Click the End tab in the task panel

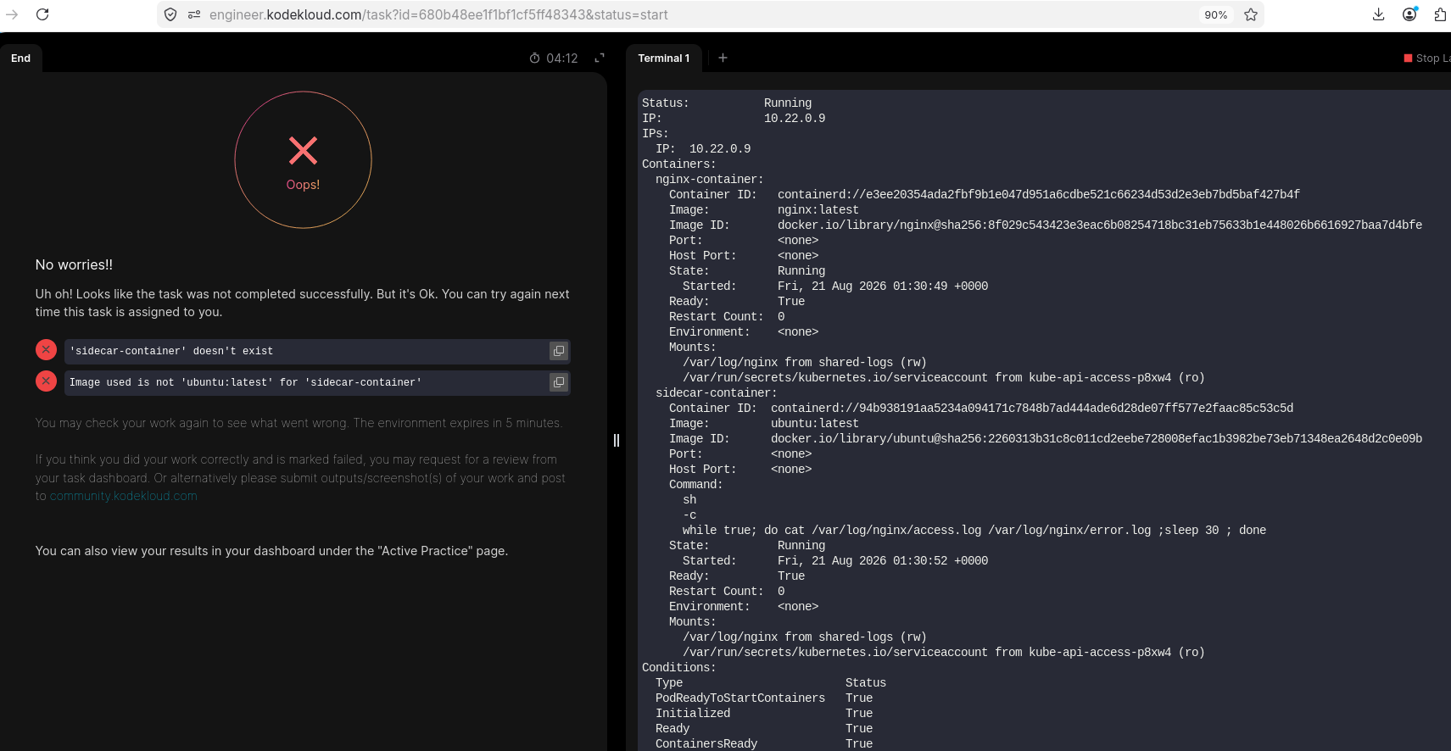(x=21, y=58)
